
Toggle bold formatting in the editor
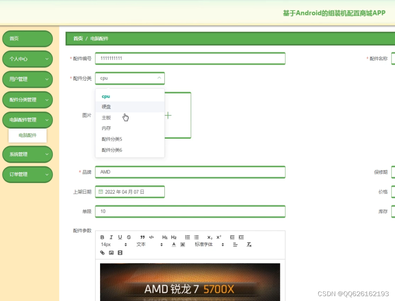tap(102, 237)
